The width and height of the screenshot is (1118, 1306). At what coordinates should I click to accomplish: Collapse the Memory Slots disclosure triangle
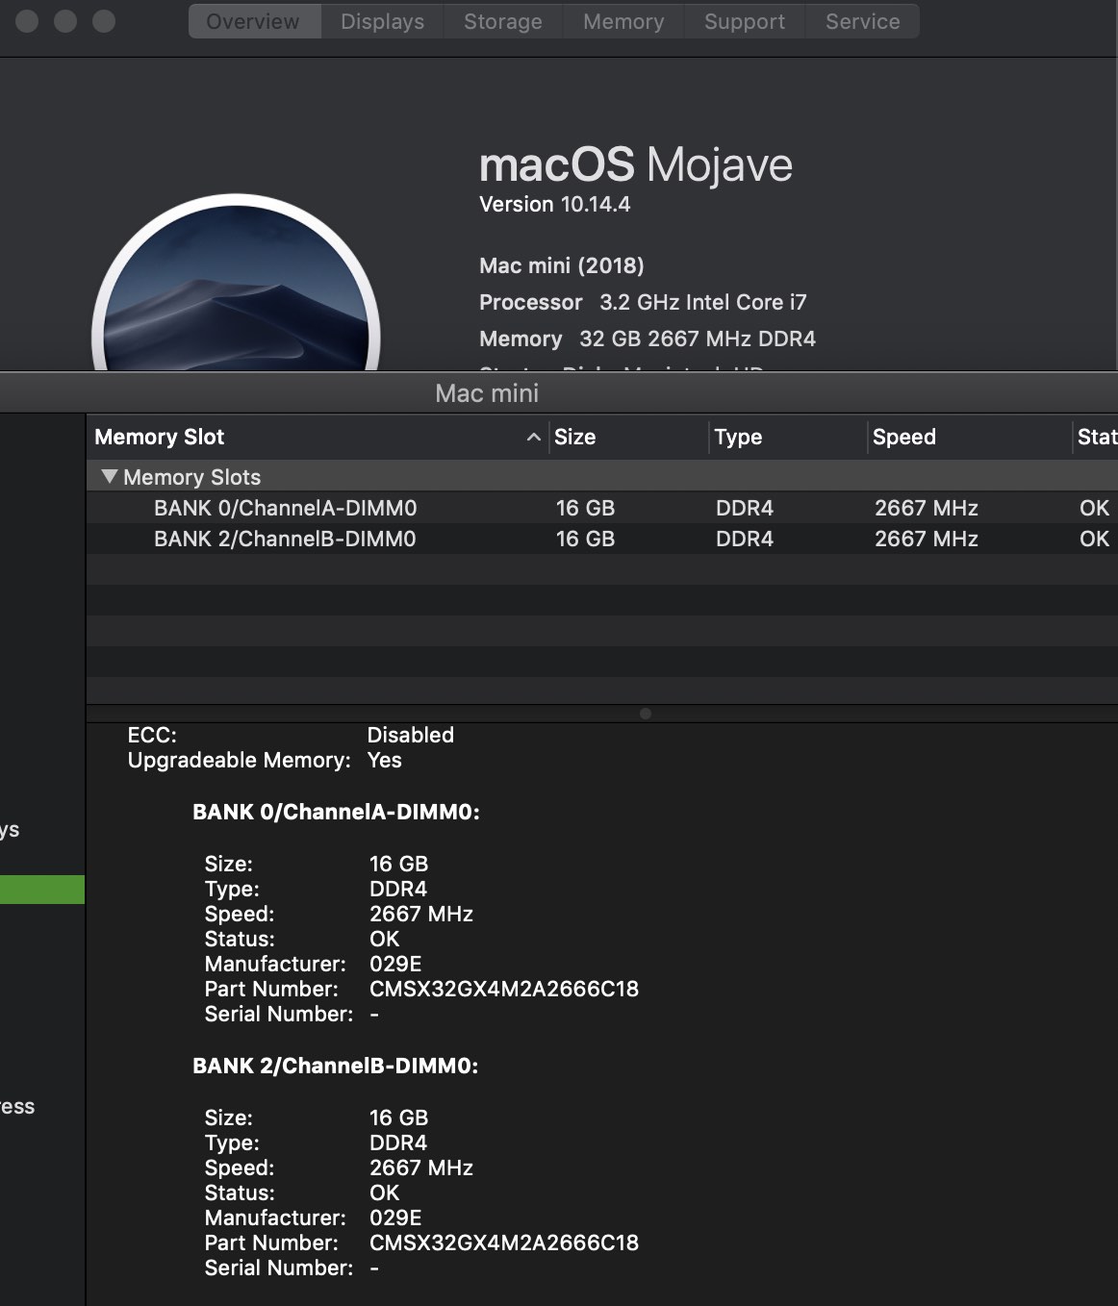click(x=109, y=476)
